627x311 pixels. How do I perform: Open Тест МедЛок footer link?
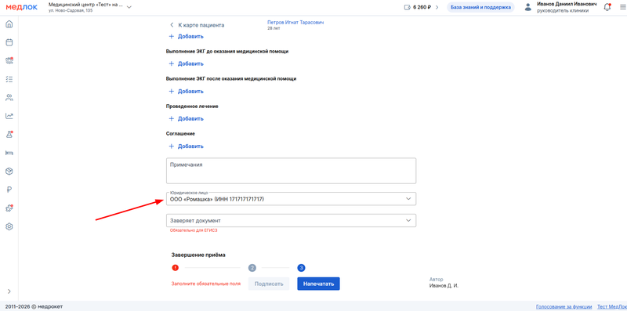pos(612,306)
